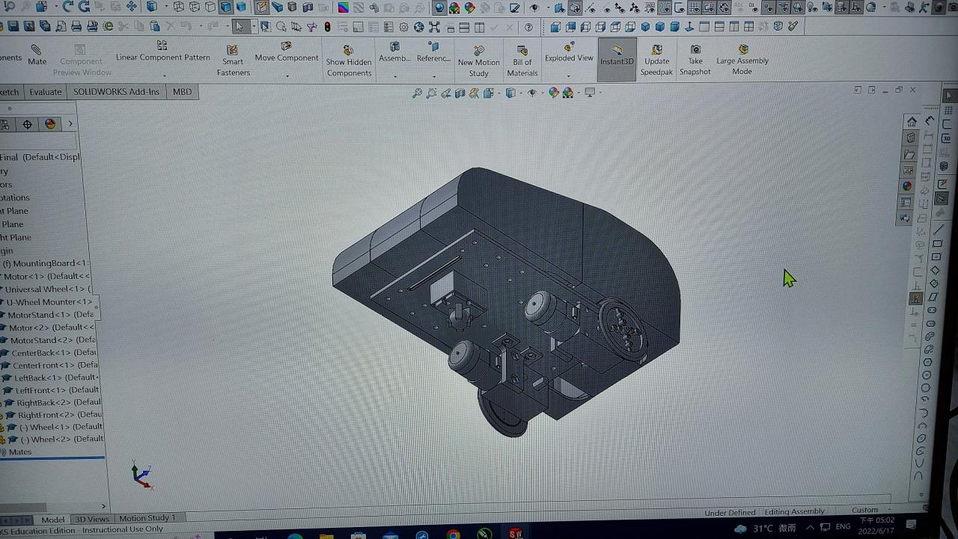
Task: Open the Mates folder in tree
Action: coord(20,452)
